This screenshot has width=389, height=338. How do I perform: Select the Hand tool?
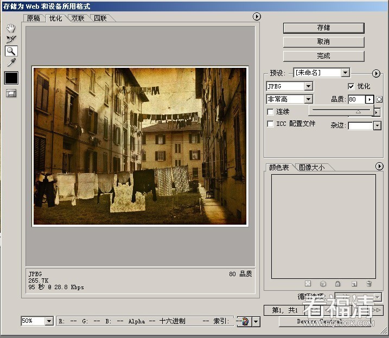(x=11, y=28)
